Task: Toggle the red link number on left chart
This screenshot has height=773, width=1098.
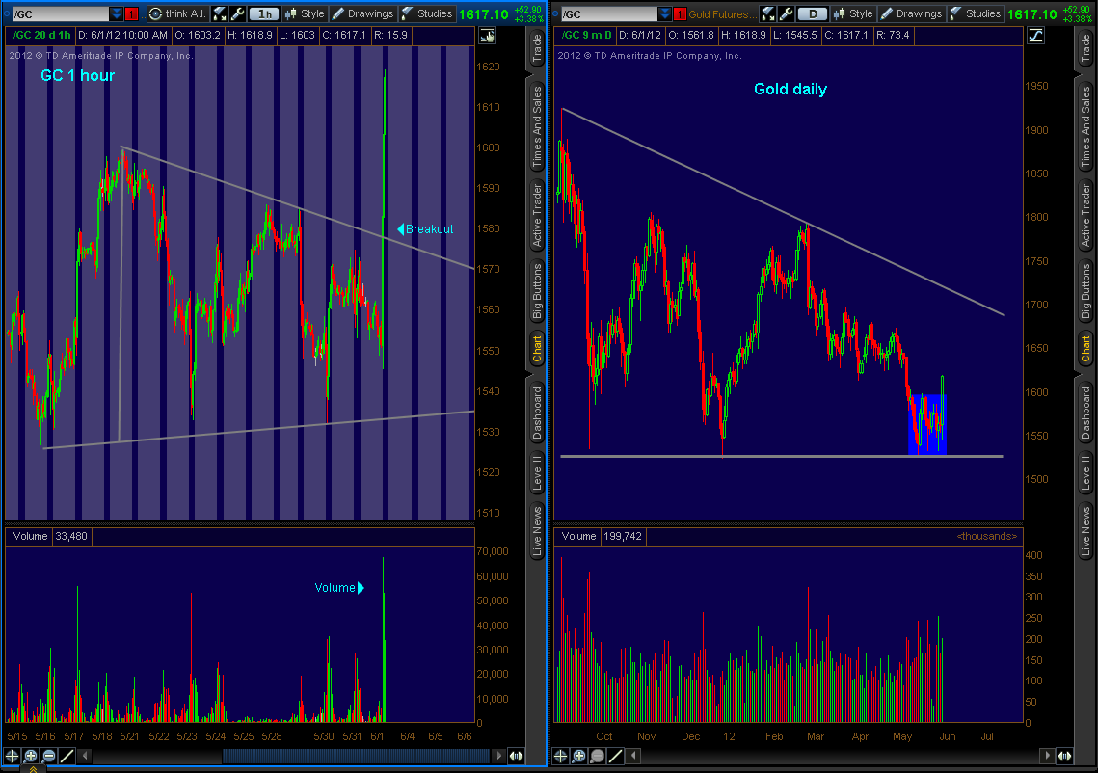Action: 132,13
